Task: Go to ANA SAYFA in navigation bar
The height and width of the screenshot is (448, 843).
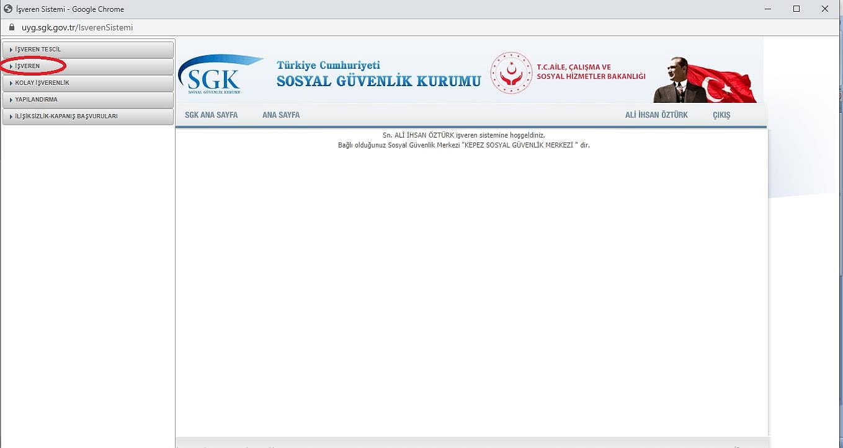Action: click(281, 115)
